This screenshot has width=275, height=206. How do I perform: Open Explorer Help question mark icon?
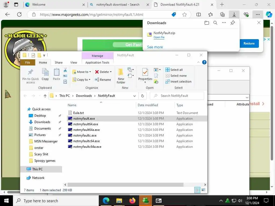[x=204, y=62]
